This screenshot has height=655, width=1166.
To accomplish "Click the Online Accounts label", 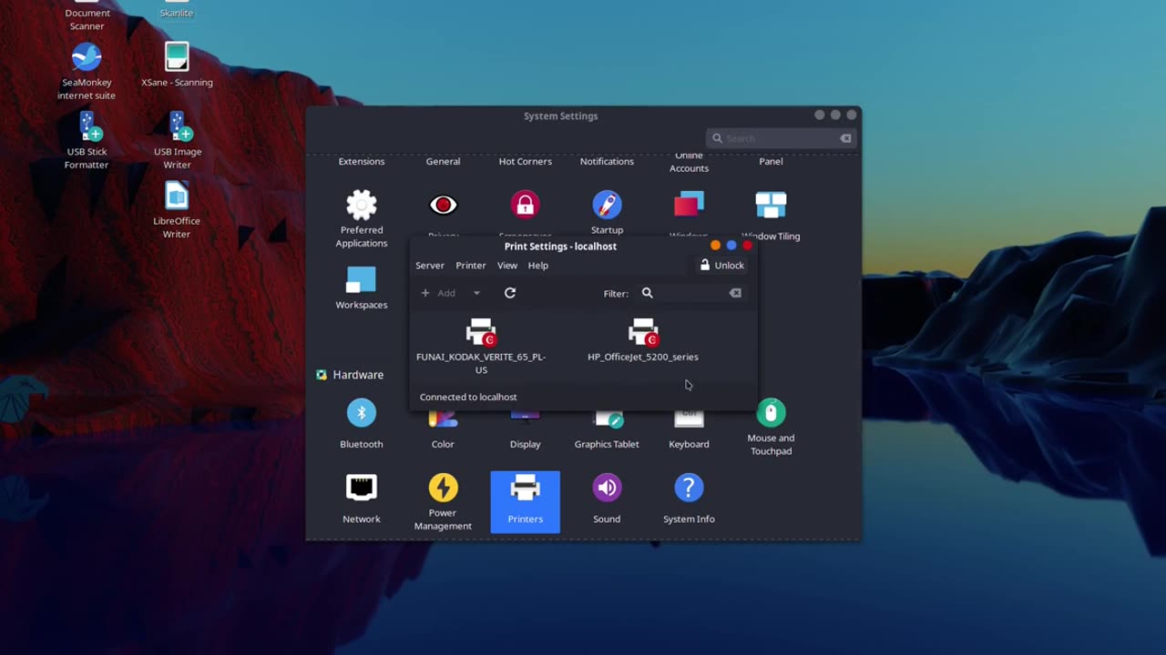I will (689, 163).
